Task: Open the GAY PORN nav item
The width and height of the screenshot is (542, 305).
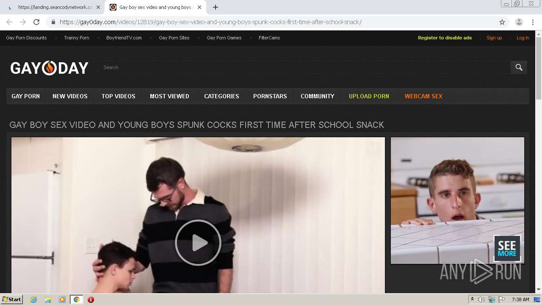Action: click(26, 96)
